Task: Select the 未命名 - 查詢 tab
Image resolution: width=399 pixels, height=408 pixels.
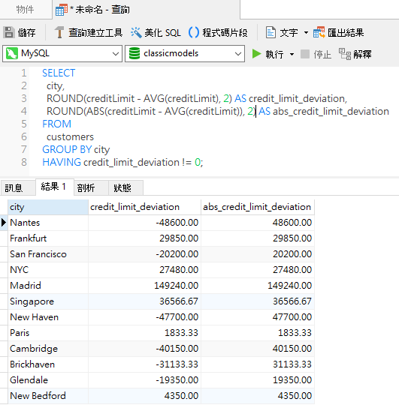Action: 146,10
